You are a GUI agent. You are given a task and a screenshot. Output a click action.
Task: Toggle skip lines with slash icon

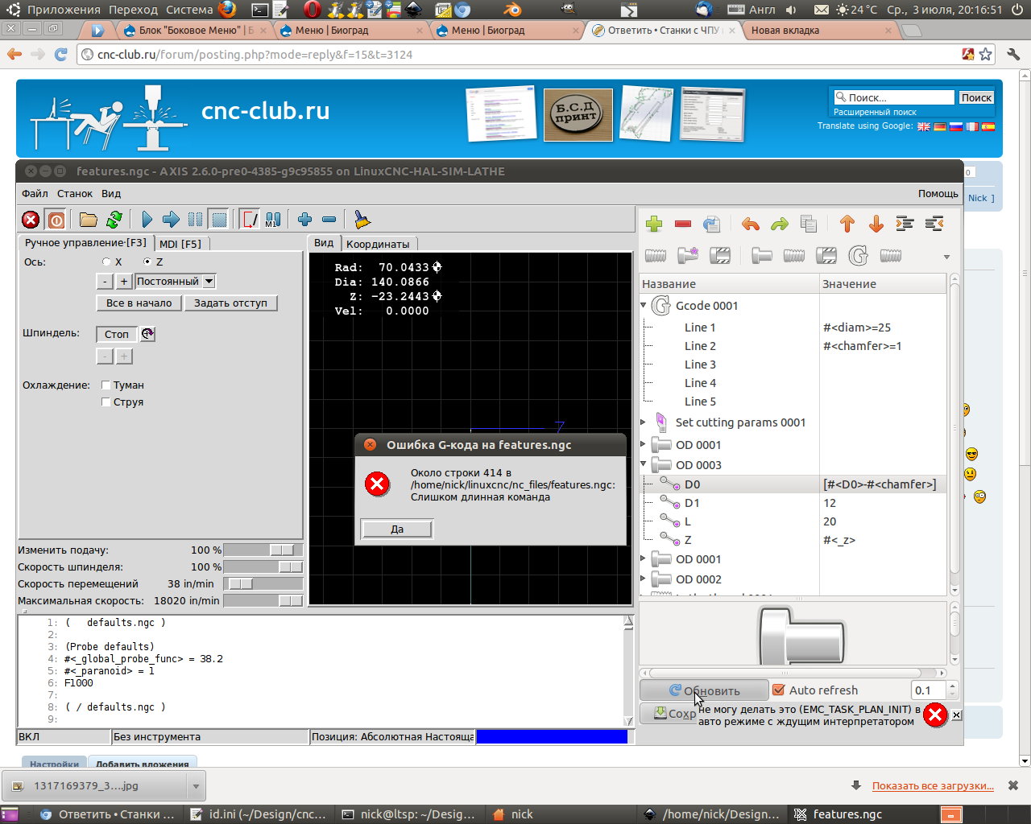[250, 220]
